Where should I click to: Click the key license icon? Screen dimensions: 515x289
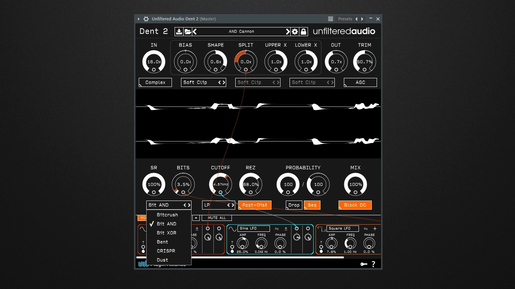(x=363, y=264)
